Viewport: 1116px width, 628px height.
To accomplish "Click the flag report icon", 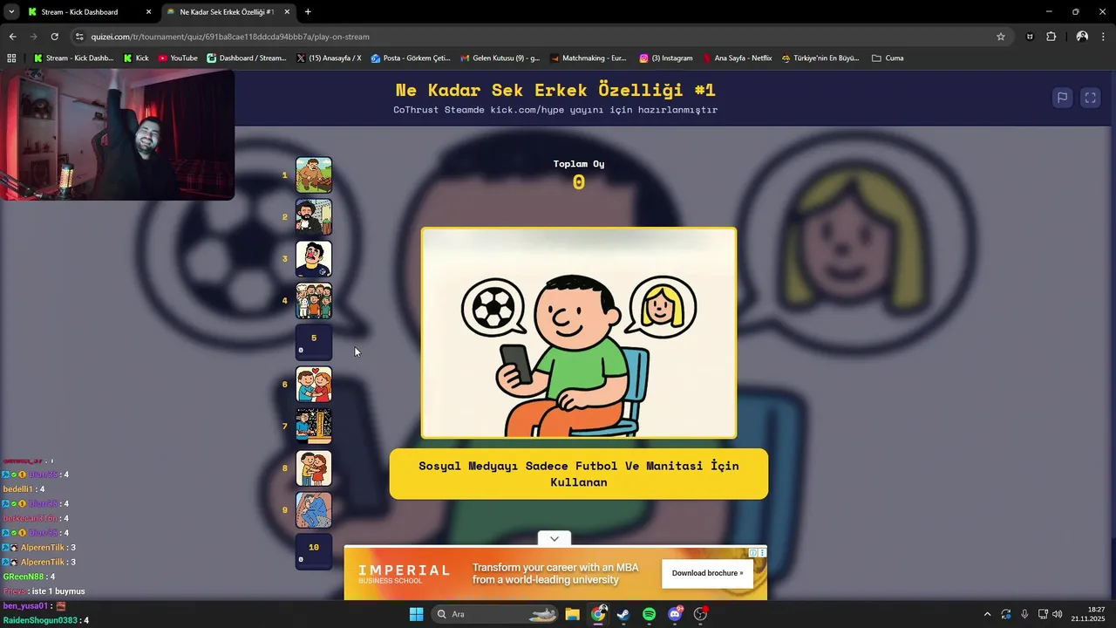I will 1062,98.
